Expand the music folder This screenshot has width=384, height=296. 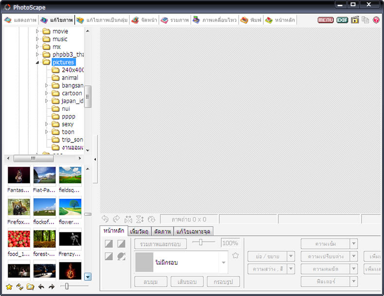click(x=37, y=39)
